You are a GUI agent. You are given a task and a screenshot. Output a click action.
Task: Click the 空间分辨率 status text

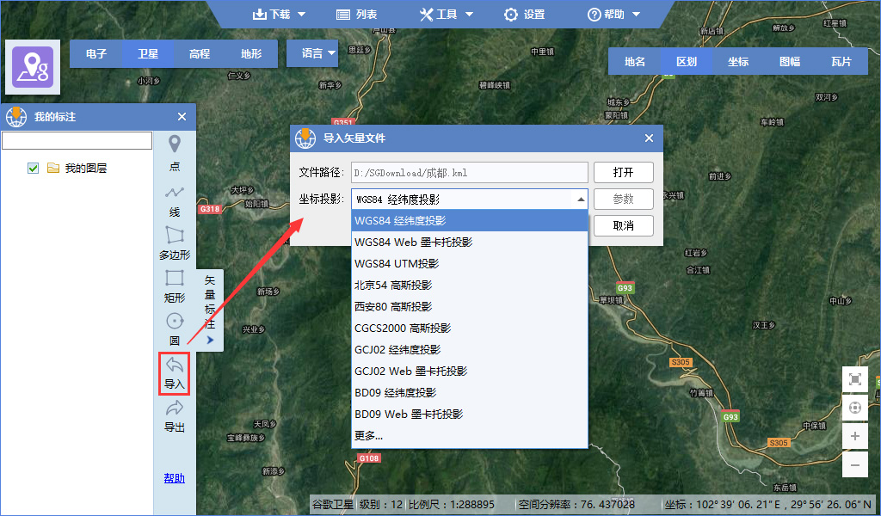576,504
